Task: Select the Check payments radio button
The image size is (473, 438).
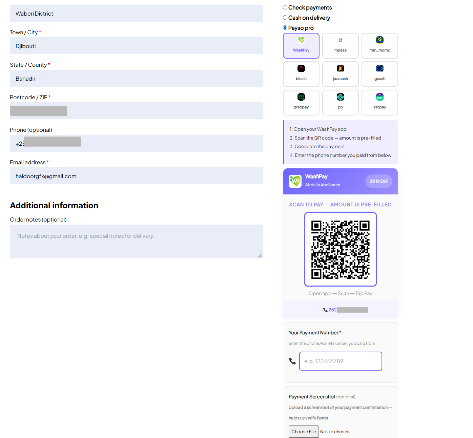Action: [285, 7]
